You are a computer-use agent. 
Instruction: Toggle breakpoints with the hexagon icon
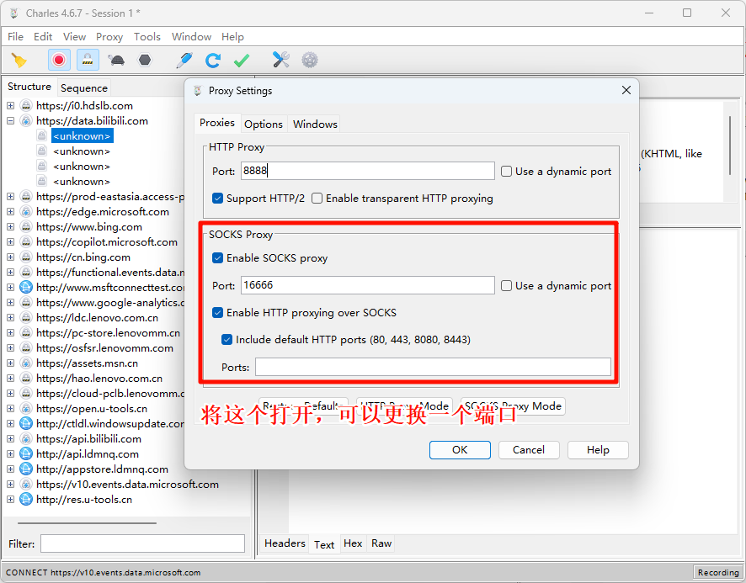pyautogui.click(x=145, y=60)
